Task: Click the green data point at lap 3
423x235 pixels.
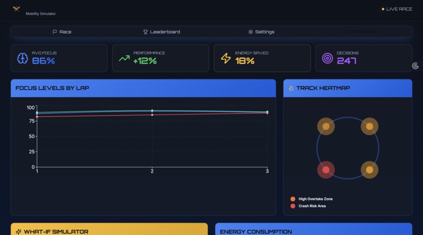Action: (267, 111)
